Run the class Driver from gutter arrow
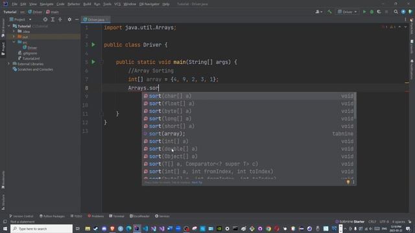The image size is (415, 233). (x=93, y=45)
